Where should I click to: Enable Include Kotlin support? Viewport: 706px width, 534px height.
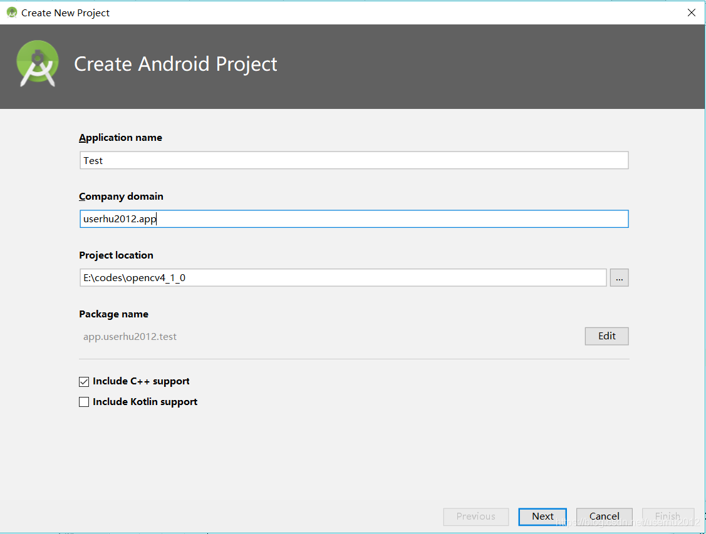(x=84, y=401)
